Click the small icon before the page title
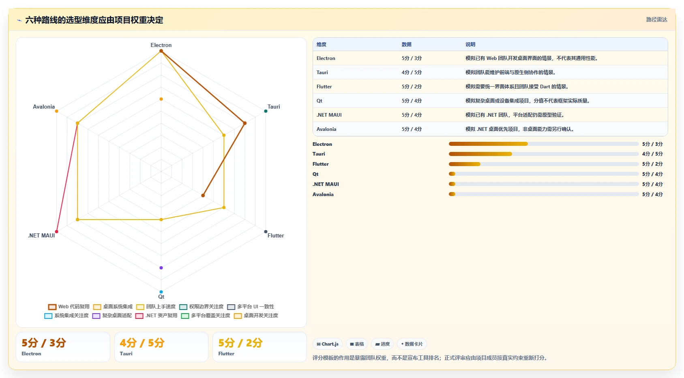Image resolution: width=684 pixels, height=378 pixels. [19, 20]
